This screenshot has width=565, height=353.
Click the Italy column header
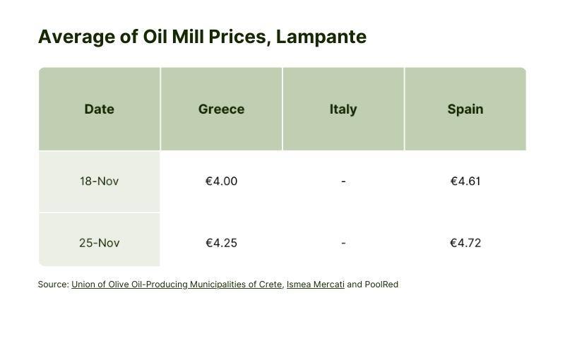point(343,109)
